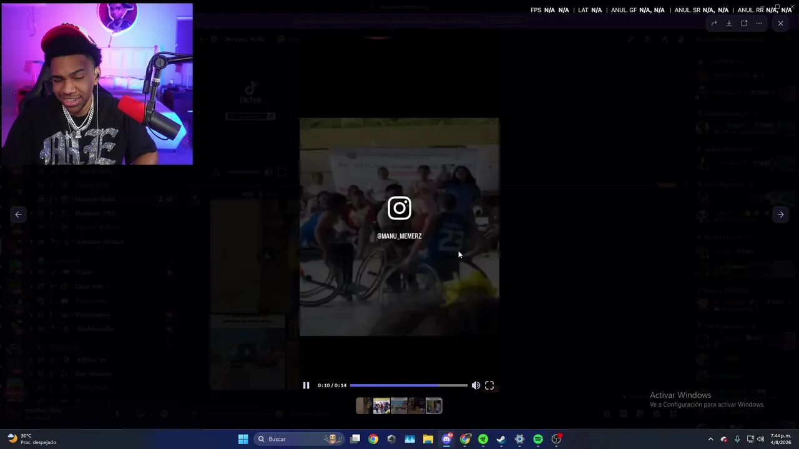Select the third thumbnail in the carousel
Viewport: 799px width, 449px height.
399,406
